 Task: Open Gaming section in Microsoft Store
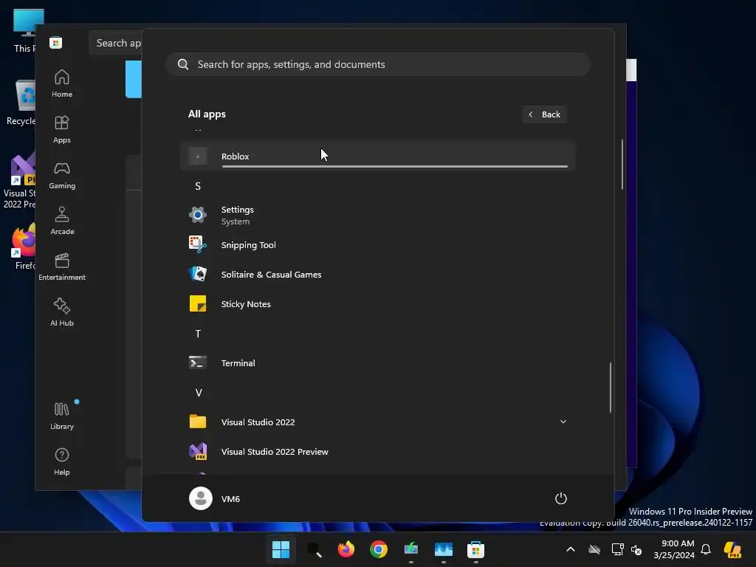click(62, 175)
